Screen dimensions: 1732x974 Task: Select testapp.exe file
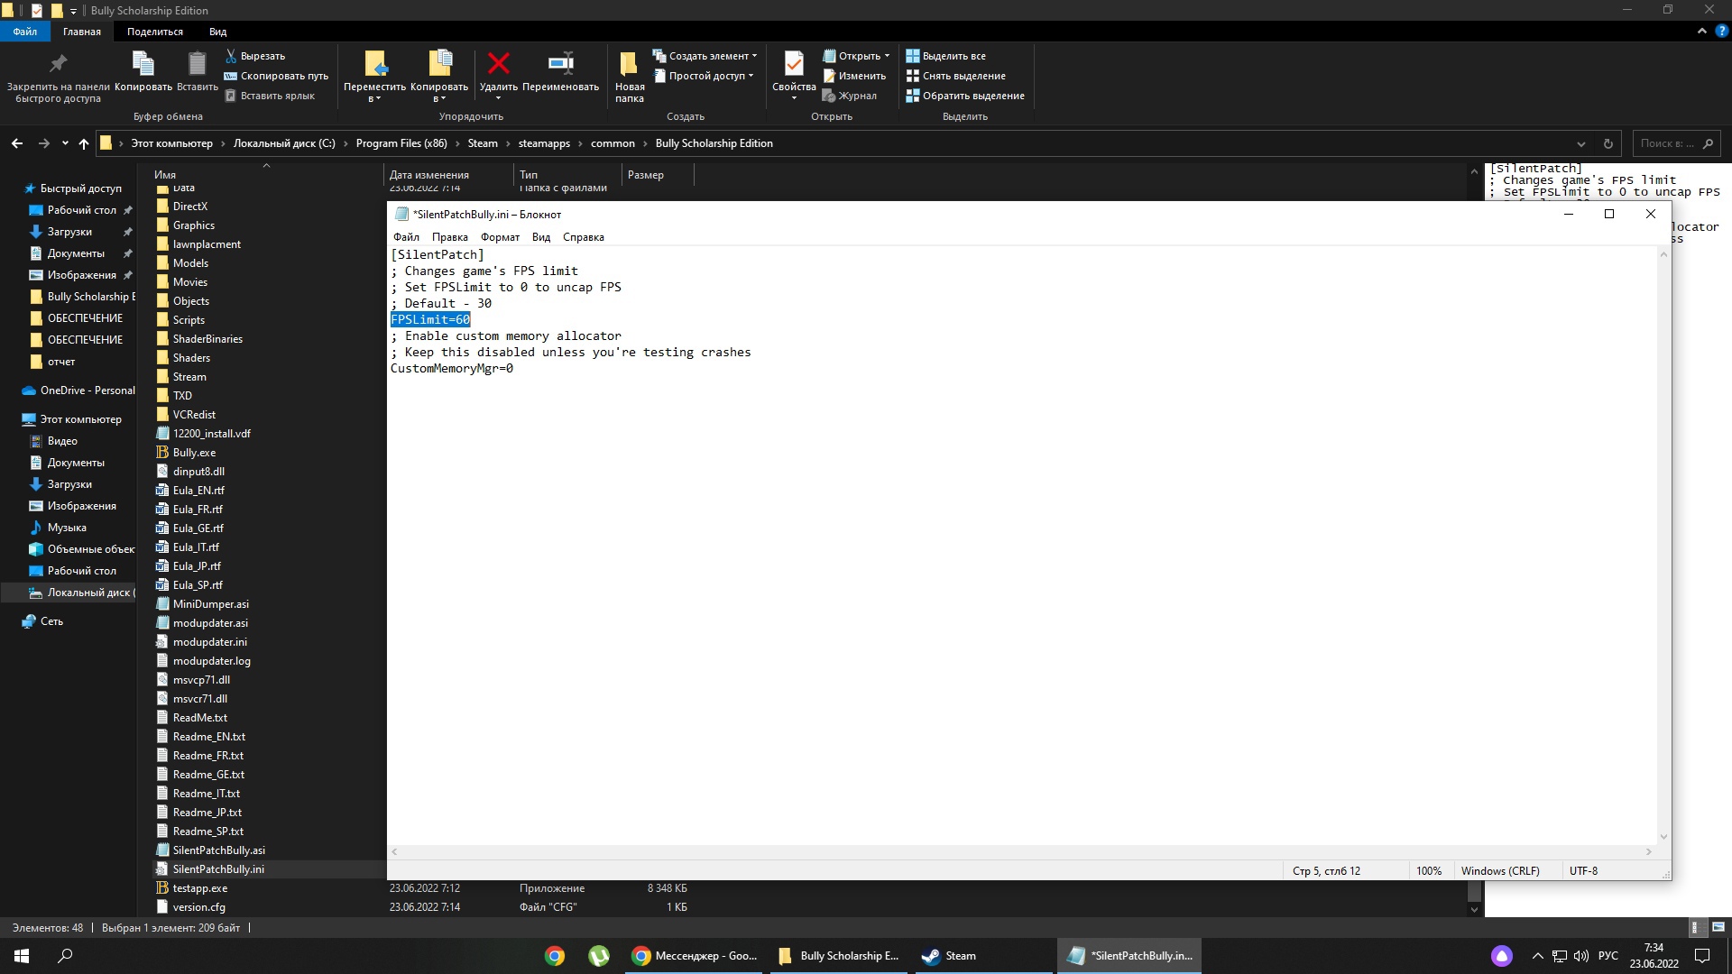click(199, 888)
